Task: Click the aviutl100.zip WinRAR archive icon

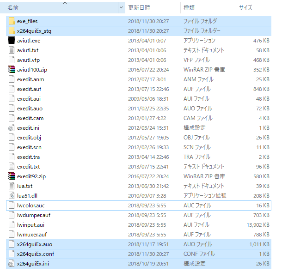Action: point(12,70)
